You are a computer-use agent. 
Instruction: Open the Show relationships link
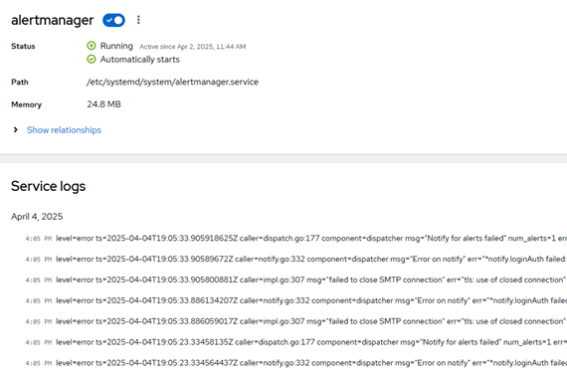pyautogui.click(x=64, y=130)
